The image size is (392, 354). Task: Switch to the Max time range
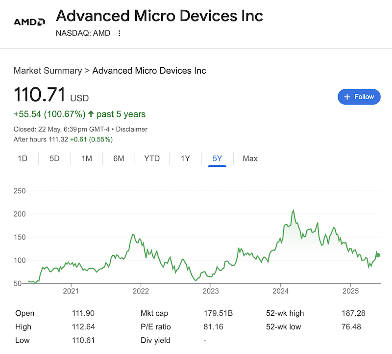pos(250,159)
